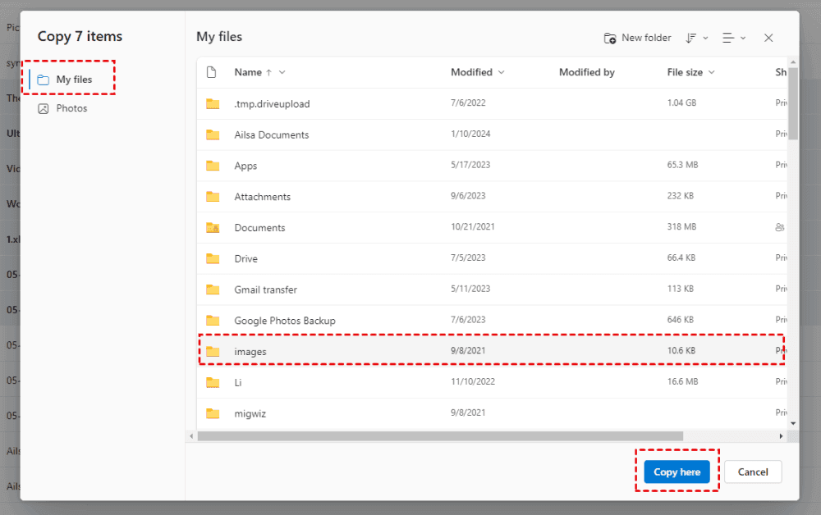Image resolution: width=821 pixels, height=515 pixels.
Task: Click the horizontal scrollbar thumb
Action: coord(440,436)
